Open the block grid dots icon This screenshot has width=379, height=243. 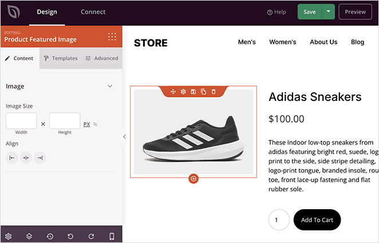(112, 37)
